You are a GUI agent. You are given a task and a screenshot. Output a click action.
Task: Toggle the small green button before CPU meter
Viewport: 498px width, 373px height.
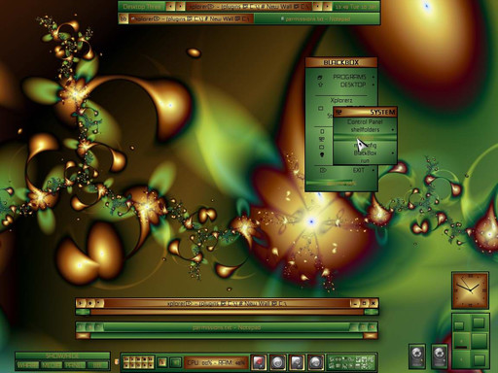coord(176,362)
